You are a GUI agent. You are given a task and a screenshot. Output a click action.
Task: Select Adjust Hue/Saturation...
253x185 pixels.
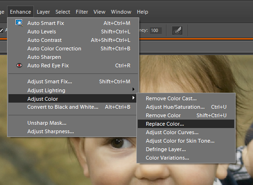click(186, 107)
